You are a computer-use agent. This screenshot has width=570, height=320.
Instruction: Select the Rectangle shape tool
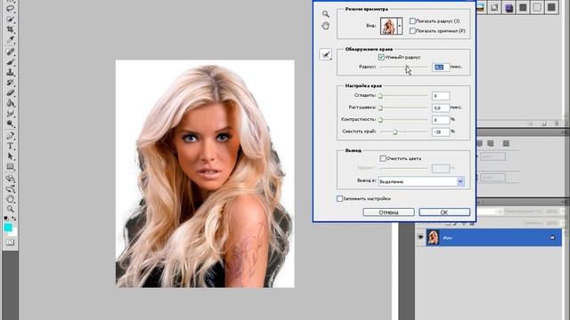(x=10, y=166)
